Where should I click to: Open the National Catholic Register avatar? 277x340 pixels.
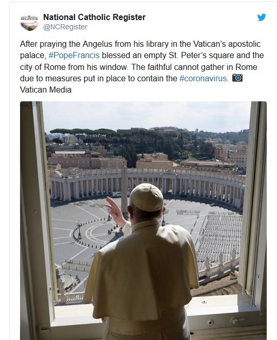pyautogui.click(x=29, y=23)
